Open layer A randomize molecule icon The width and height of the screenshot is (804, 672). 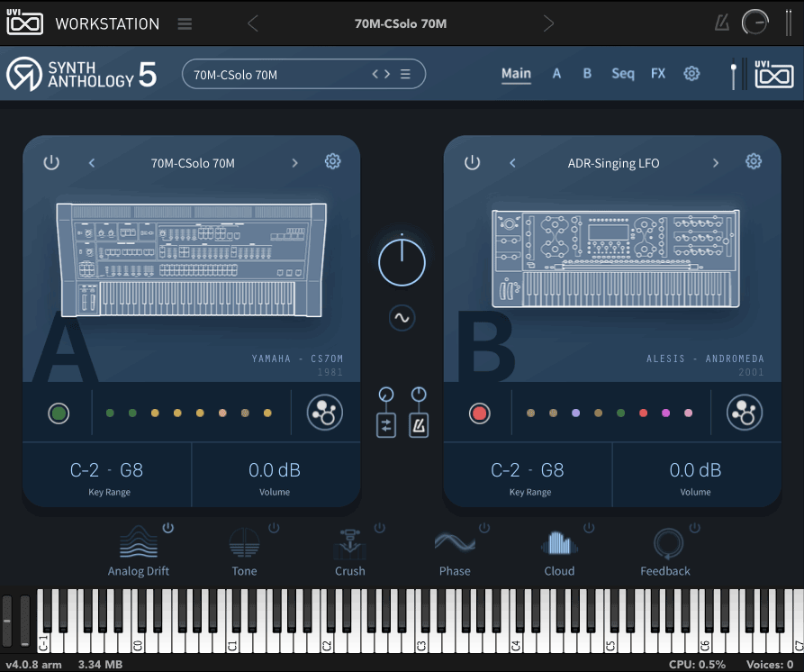325,413
